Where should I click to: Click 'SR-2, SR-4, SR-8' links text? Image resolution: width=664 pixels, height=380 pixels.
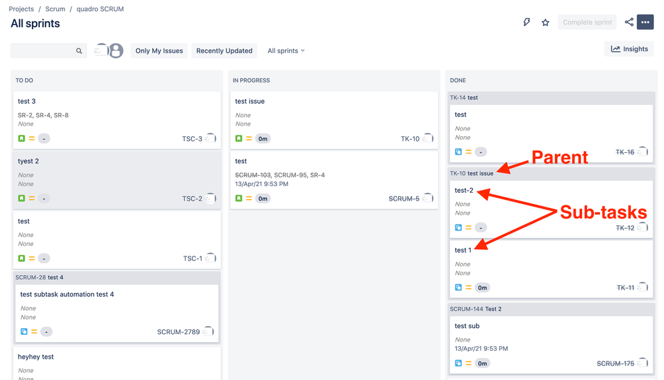(43, 115)
